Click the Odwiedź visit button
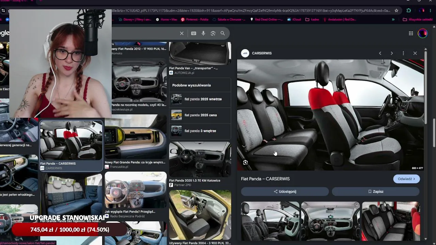The width and height of the screenshot is (436, 245). point(406,179)
